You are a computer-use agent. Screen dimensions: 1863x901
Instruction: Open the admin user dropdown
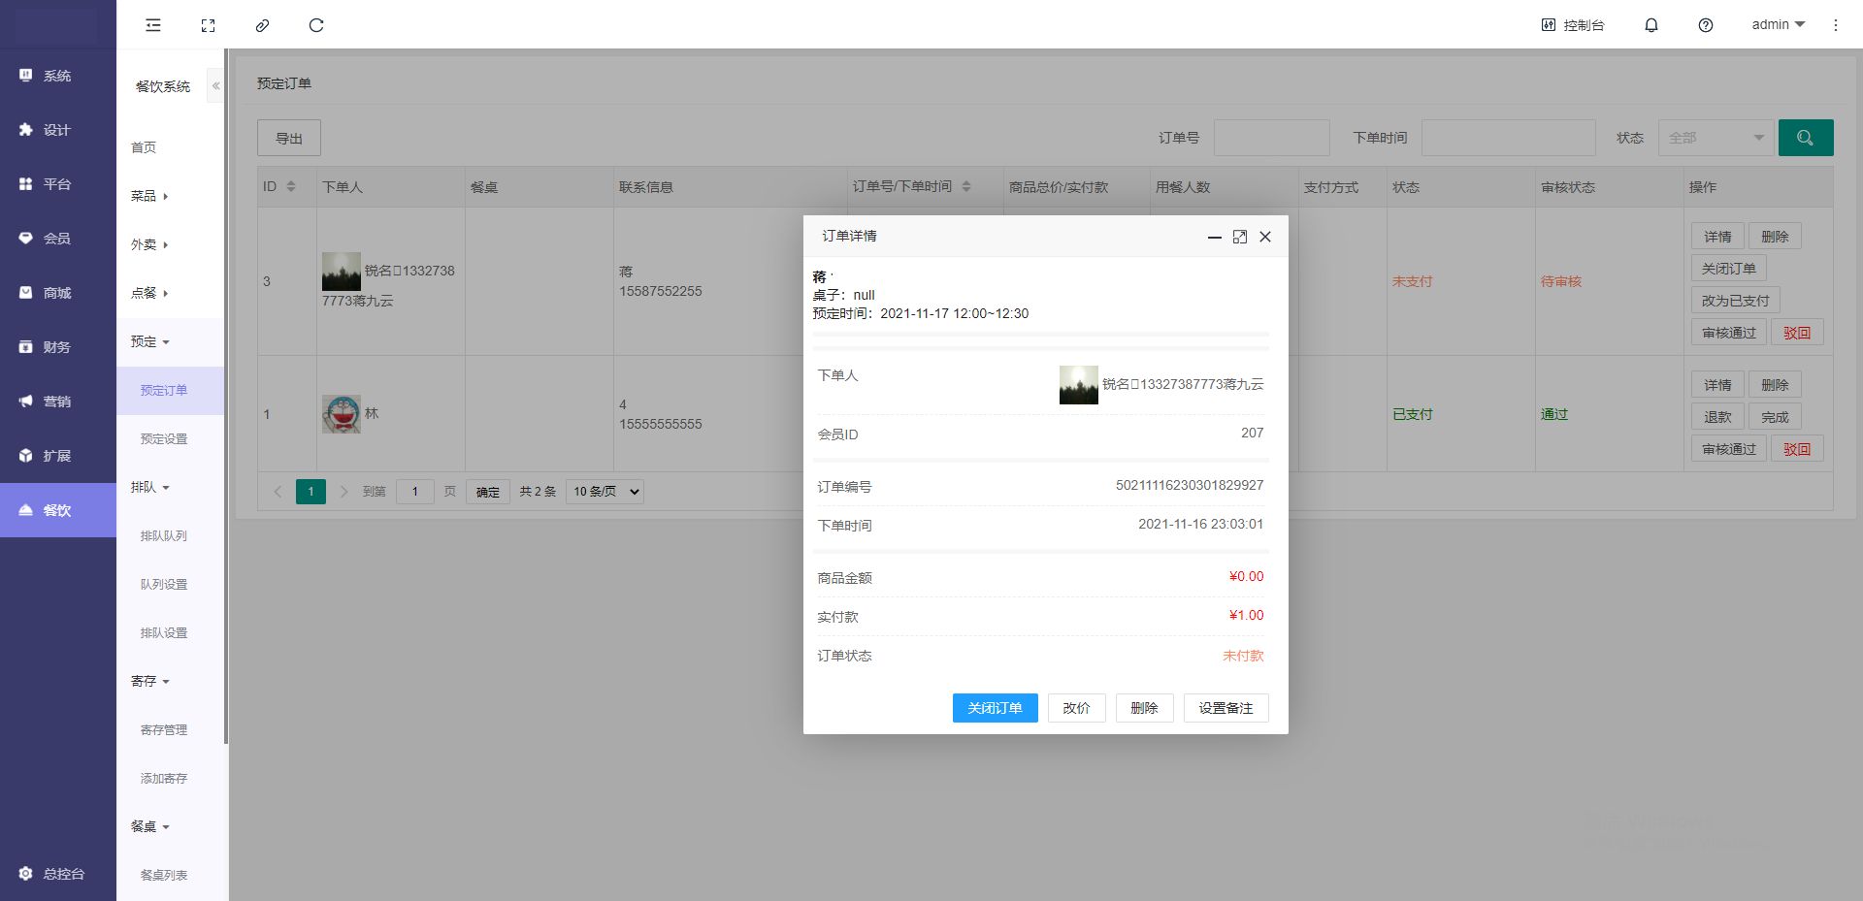(x=1778, y=24)
